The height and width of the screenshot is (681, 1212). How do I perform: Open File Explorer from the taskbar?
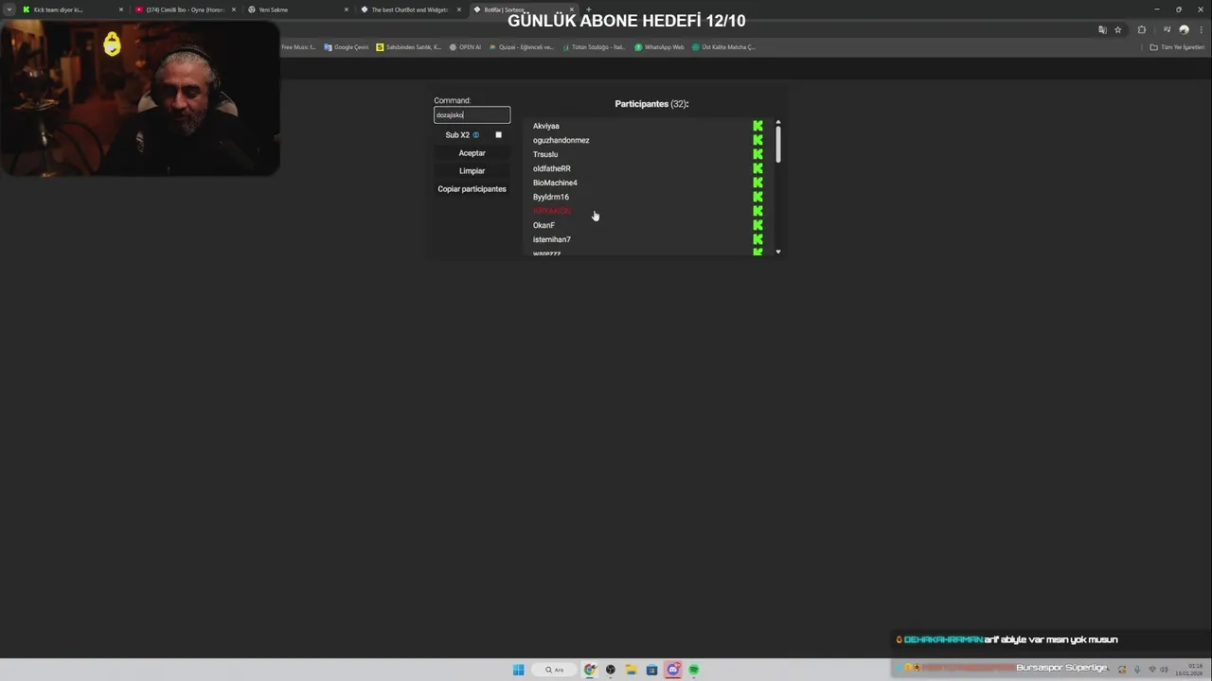point(631,670)
